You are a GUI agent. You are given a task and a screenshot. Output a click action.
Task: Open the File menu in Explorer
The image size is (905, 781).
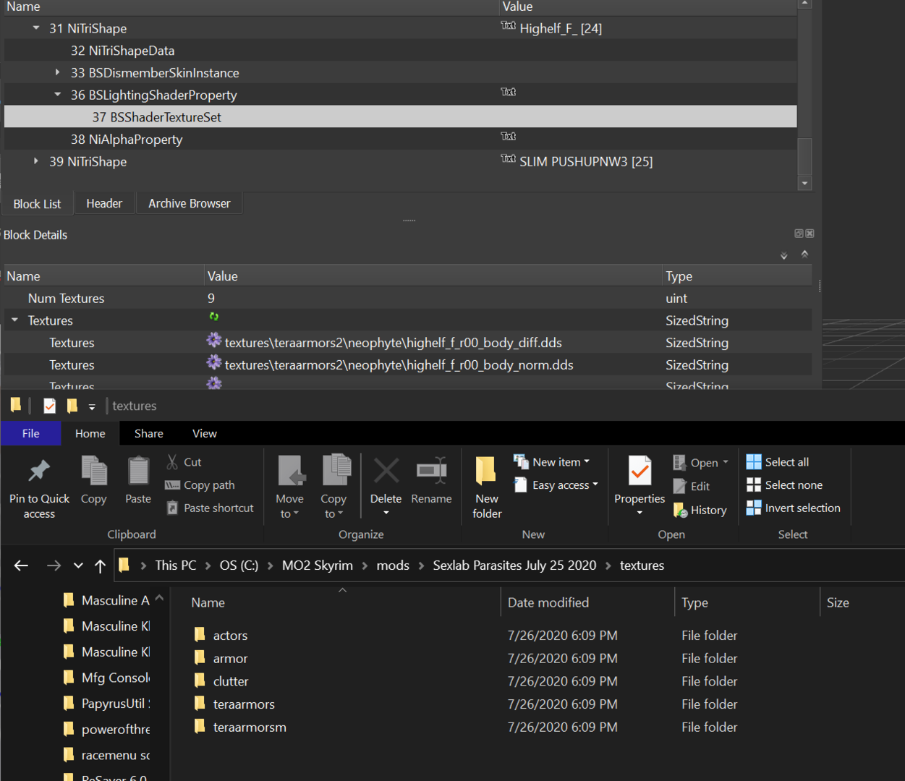point(31,433)
